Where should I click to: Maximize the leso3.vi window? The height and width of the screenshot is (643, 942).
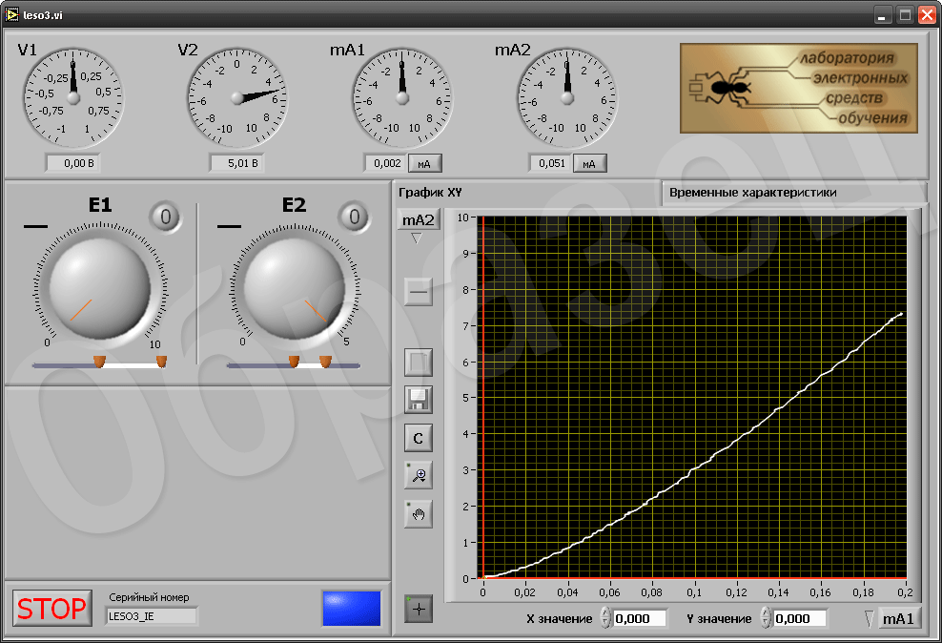905,15
